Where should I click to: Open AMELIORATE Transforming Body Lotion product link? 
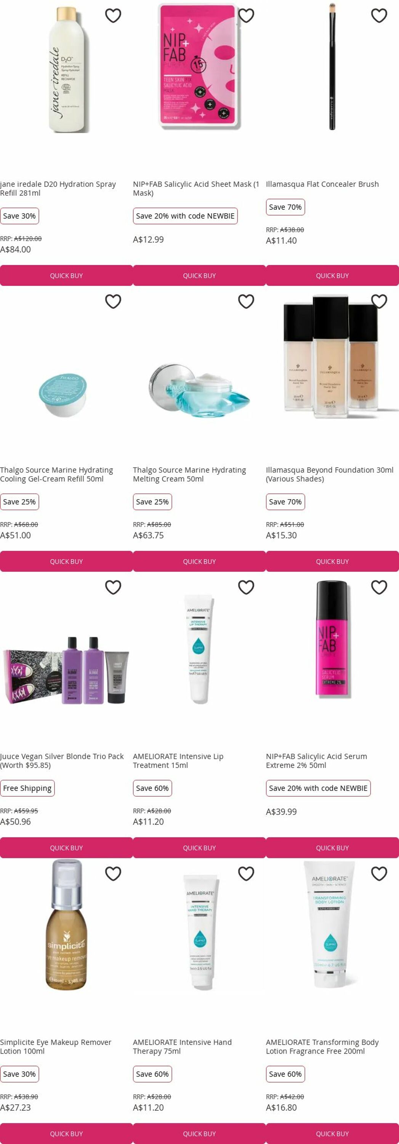point(322,1047)
